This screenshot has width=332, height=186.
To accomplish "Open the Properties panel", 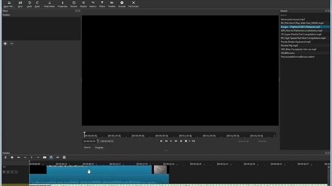I will coord(62,4).
